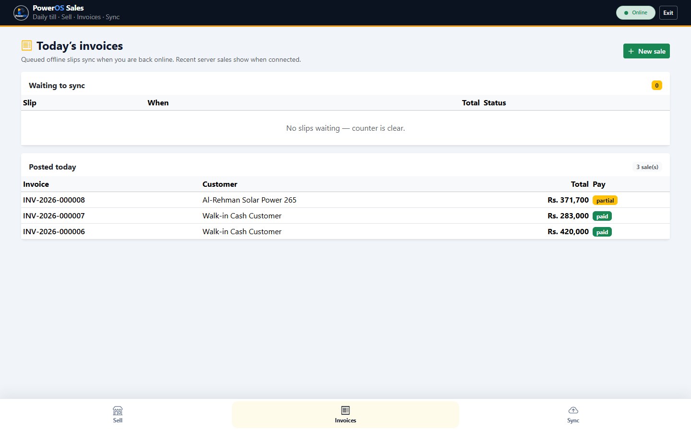Click total Rs. 371,700
691x431 pixels.
coord(568,200)
